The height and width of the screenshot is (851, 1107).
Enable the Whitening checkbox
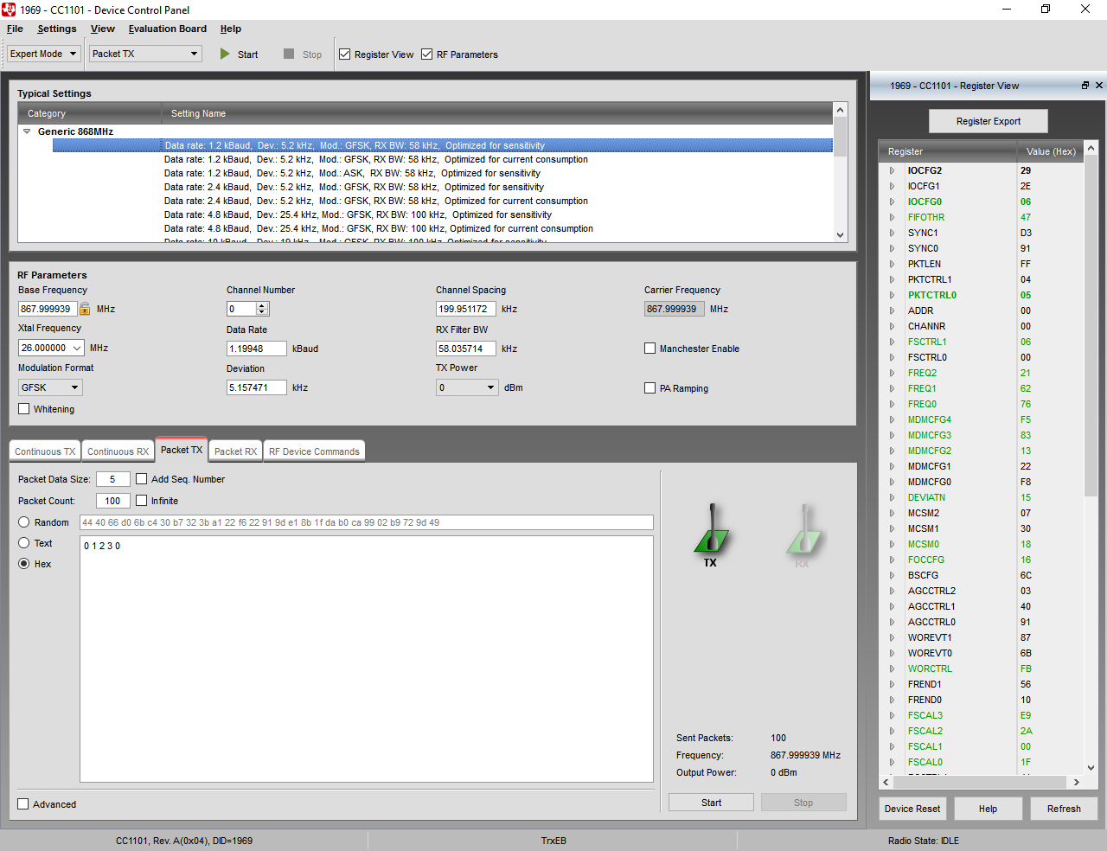pos(23,408)
